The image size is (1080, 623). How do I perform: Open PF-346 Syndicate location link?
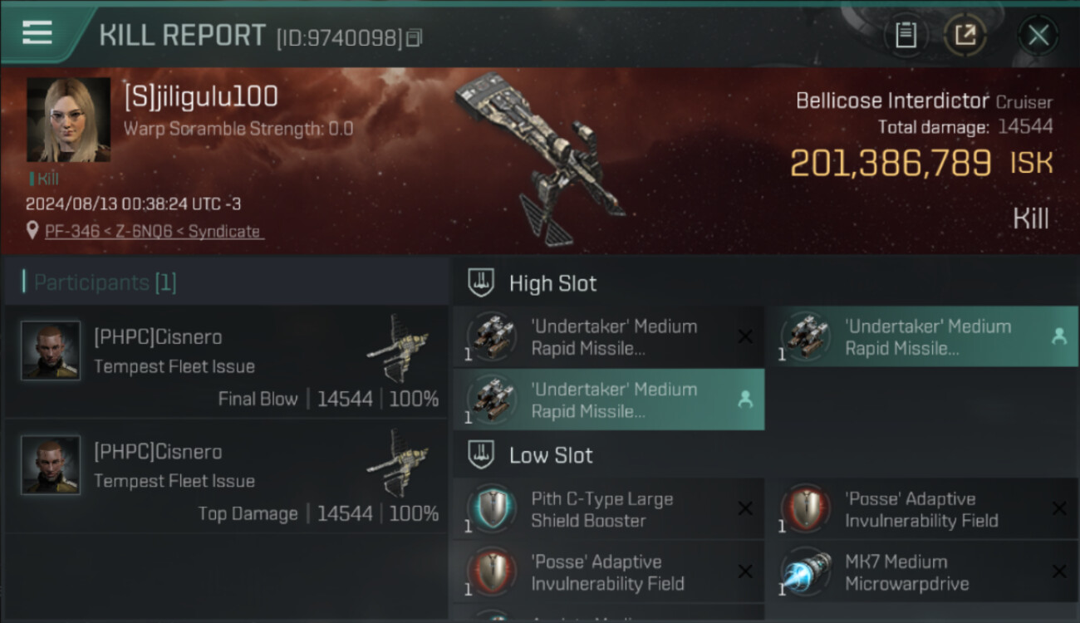pos(153,232)
